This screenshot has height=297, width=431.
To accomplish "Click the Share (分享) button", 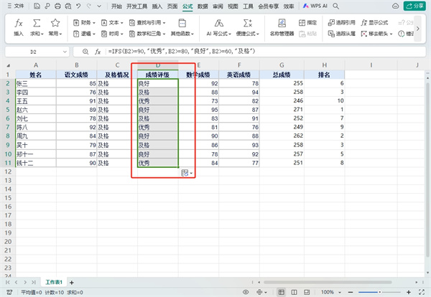I will pyautogui.click(x=414, y=5).
